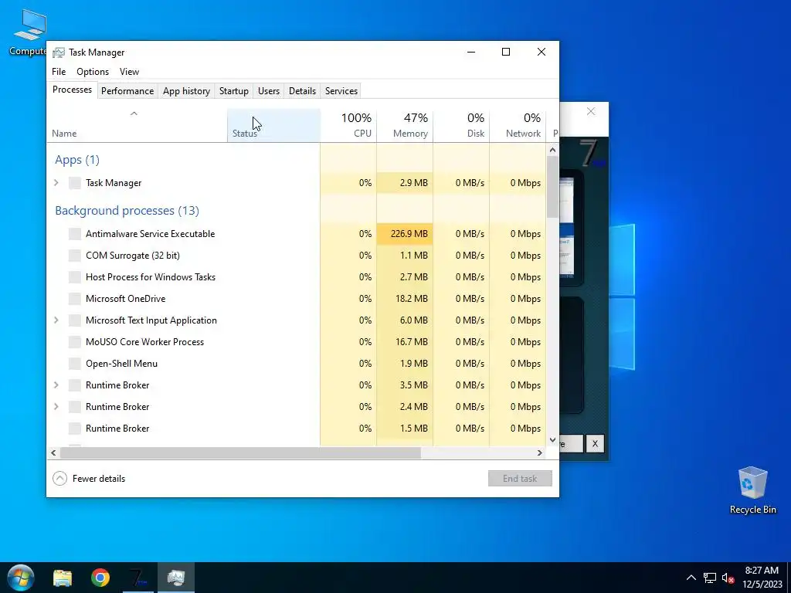This screenshot has height=593, width=791.
Task: Expand the Task Manager app row
Action: tap(56, 183)
